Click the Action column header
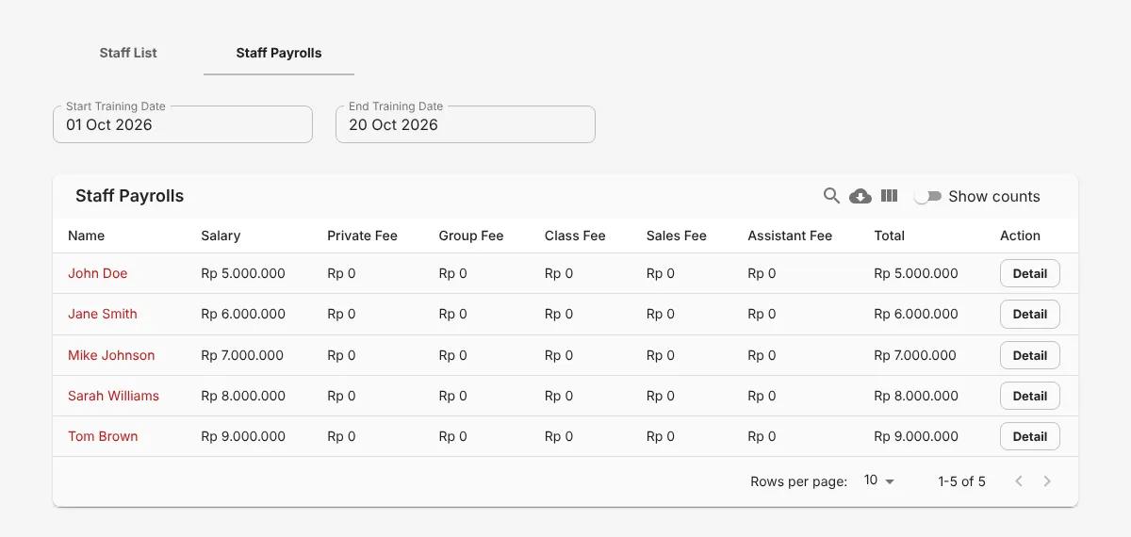This screenshot has height=537, width=1131. click(x=1020, y=236)
